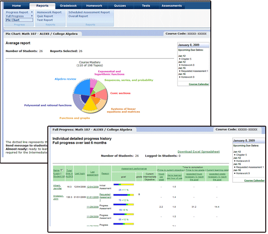Open the Progress Report dropdown arrow
The image size is (268, 234).
click(x=32, y=12)
